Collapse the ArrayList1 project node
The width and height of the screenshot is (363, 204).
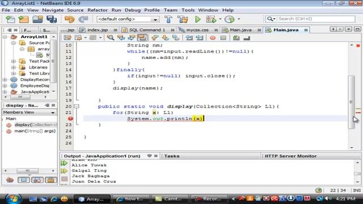[x=5, y=37]
